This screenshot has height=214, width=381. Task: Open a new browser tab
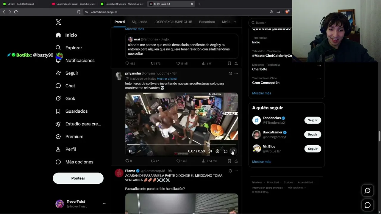tap(199, 4)
